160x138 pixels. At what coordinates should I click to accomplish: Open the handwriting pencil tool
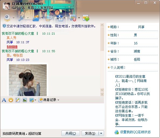tap(18, 100)
